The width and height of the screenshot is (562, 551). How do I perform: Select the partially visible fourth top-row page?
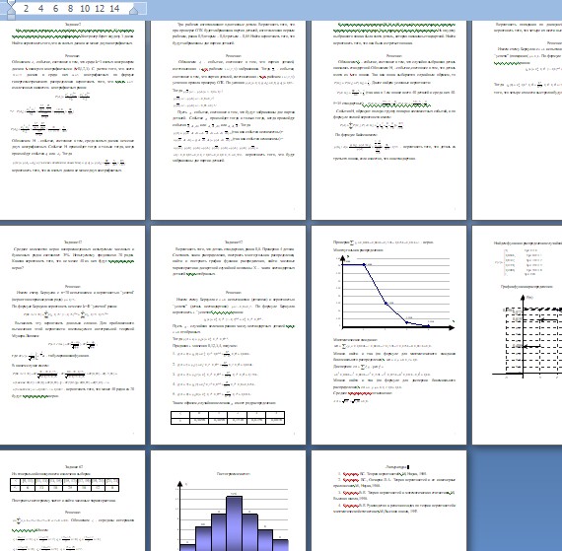pos(517,120)
